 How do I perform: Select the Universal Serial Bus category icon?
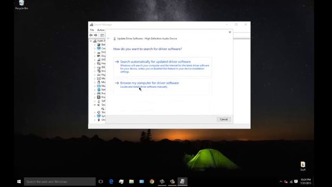coord(99,120)
